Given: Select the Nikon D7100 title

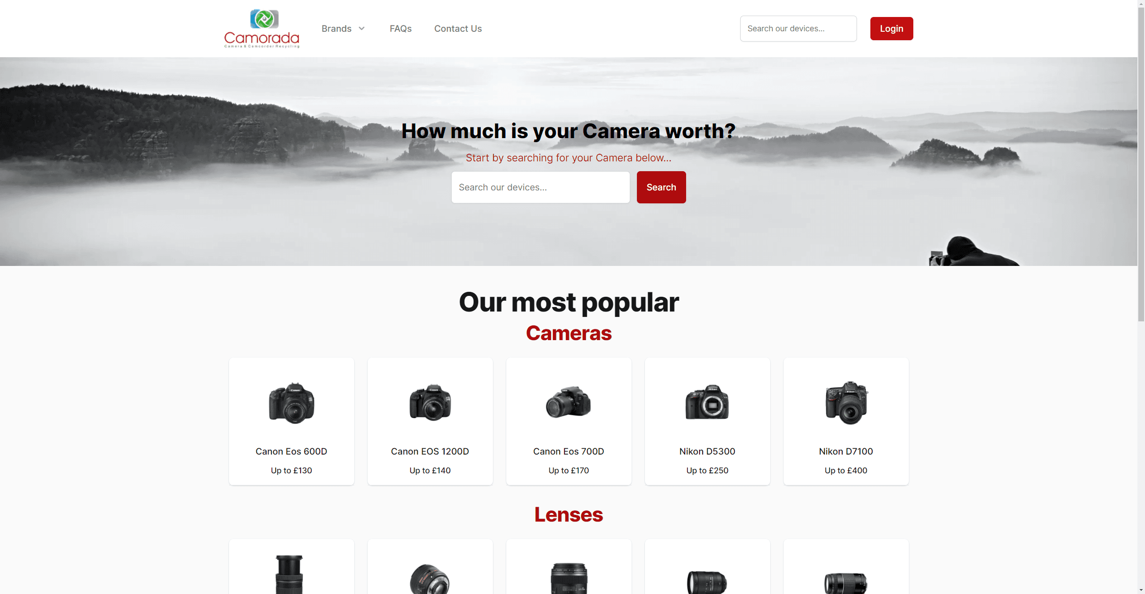Looking at the screenshot, I should (x=846, y=451).
